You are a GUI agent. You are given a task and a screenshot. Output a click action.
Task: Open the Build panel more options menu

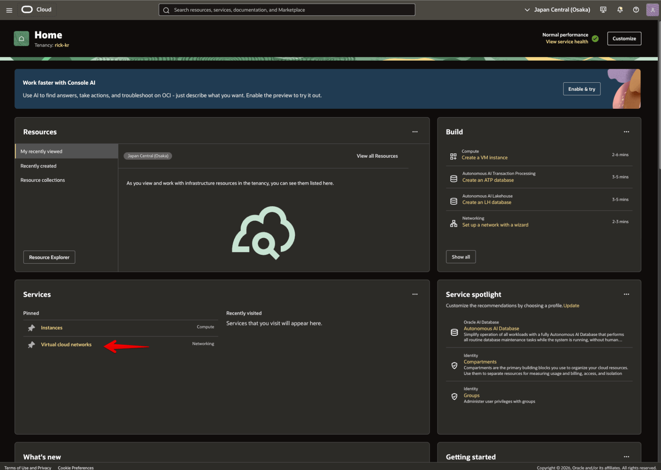pos(627,132)
